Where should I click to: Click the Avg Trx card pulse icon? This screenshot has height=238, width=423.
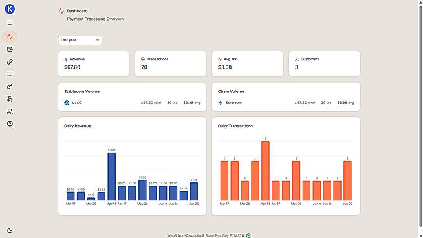coord(220,59)
